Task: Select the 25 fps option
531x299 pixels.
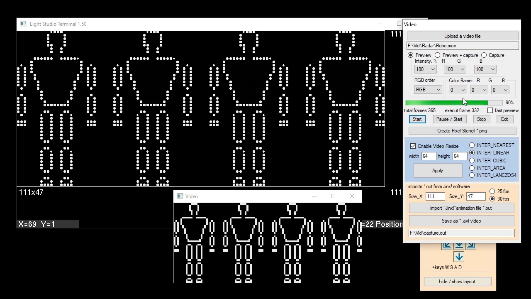Action: [x=492, y=191]
